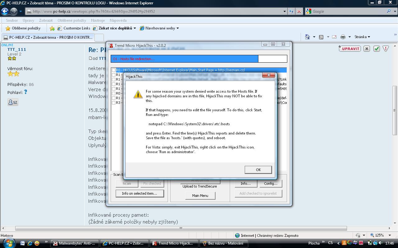Viewport: 398px width, 248px height.
Task: Click the forum post delete X icon
Action: (367, 49)
